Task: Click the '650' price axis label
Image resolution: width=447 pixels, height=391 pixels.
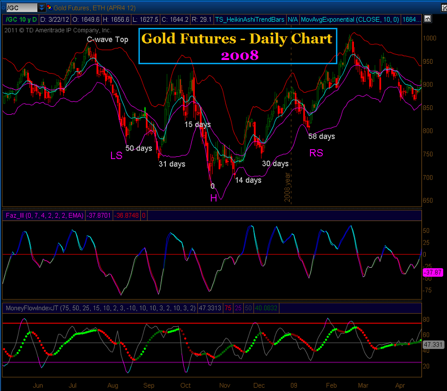Action: (x=428, y=200)
